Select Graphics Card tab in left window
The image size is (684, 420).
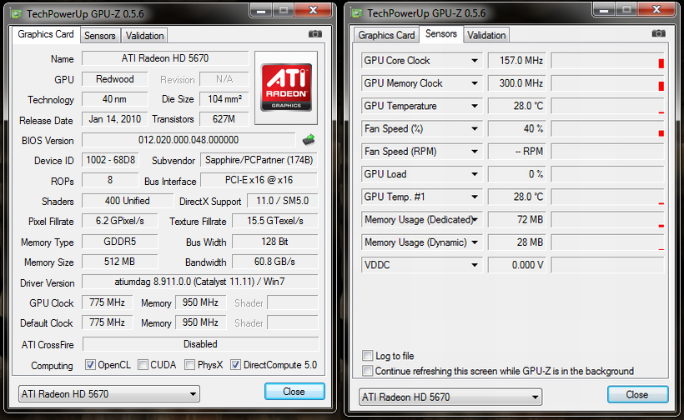(46, 34)
